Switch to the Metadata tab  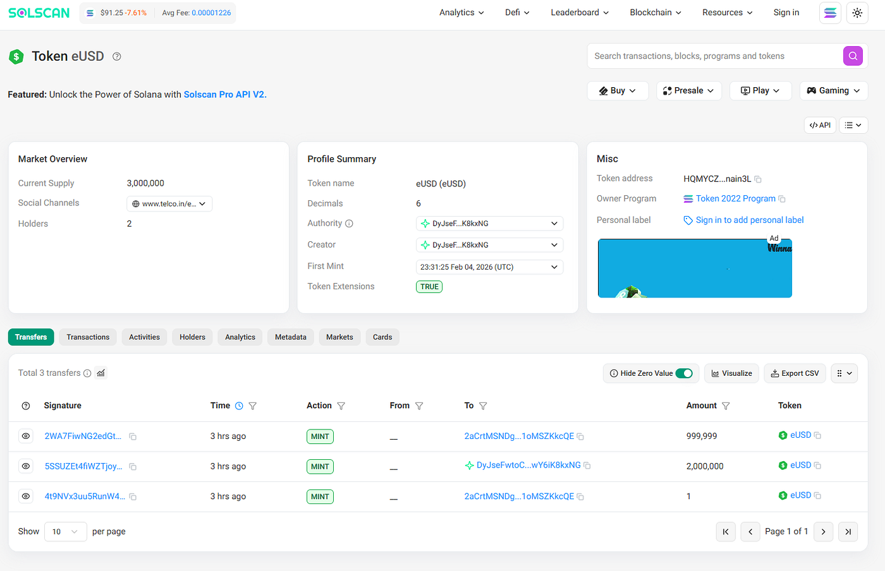tap(291, 337)
